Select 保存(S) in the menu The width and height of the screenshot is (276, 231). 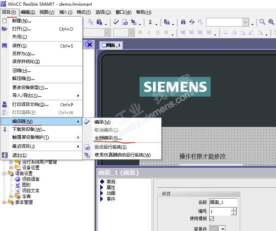point(41,46)
